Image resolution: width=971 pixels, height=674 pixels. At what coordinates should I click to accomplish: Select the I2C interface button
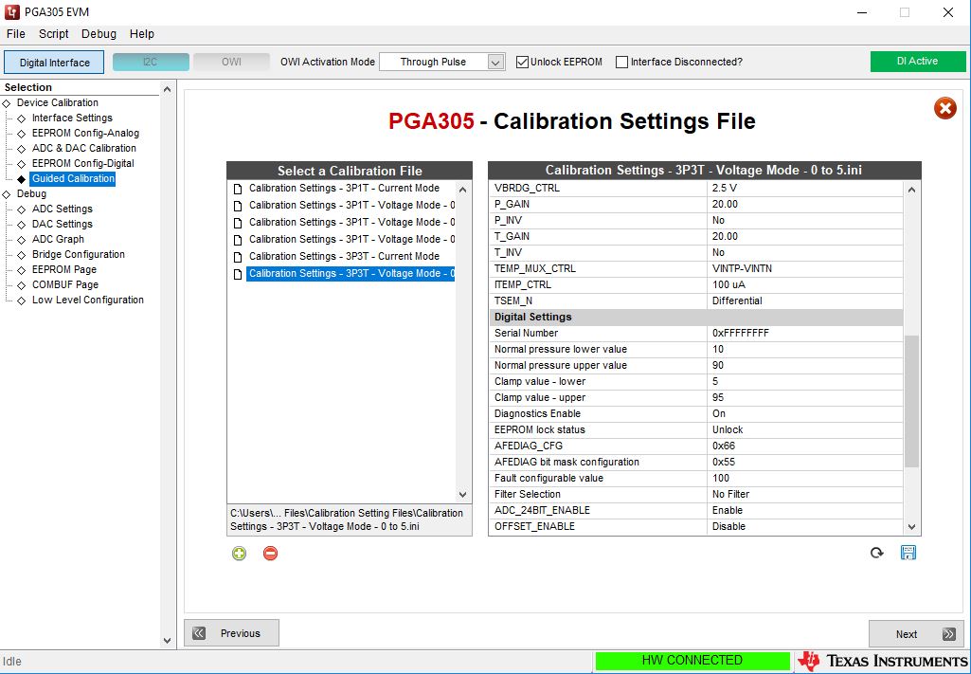(151, 62)
